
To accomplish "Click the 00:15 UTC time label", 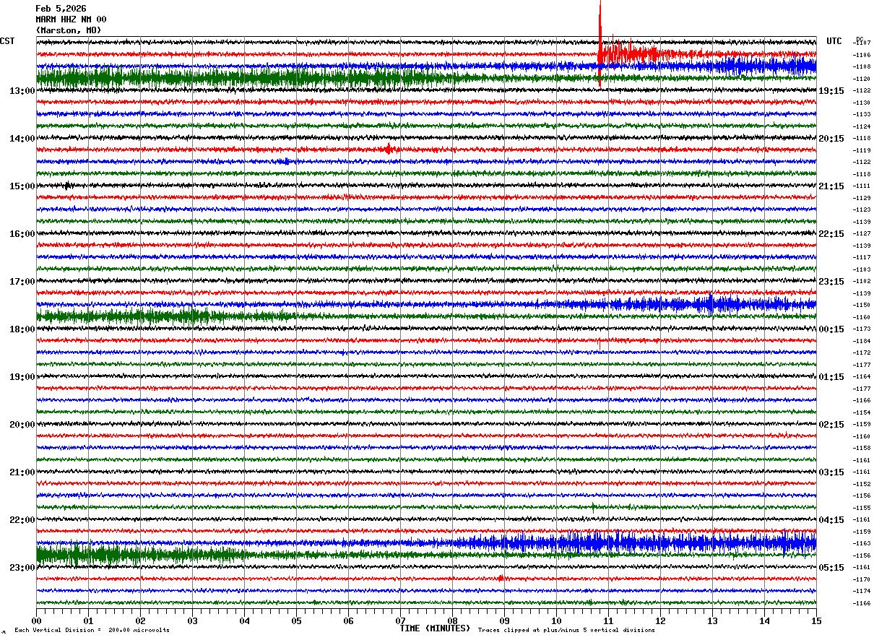I will point(831,329).
